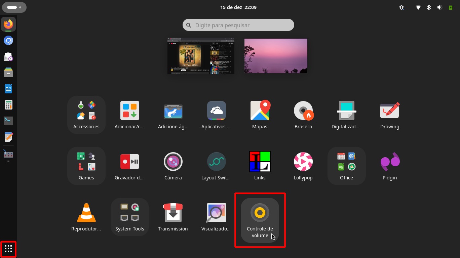
Task: Open the Mapas application
Action: pos(260,111)
